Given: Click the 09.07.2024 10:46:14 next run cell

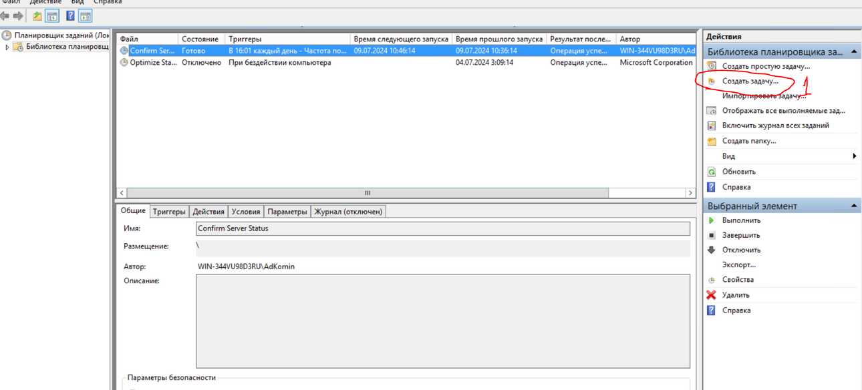Looking at the screenshot, I should point(385,51).
